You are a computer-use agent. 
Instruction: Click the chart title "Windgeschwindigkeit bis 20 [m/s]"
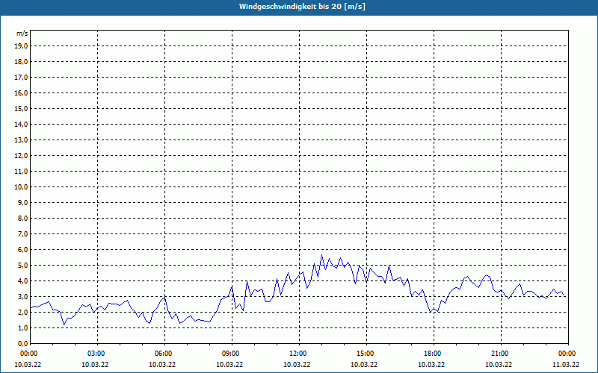(303, 7)
